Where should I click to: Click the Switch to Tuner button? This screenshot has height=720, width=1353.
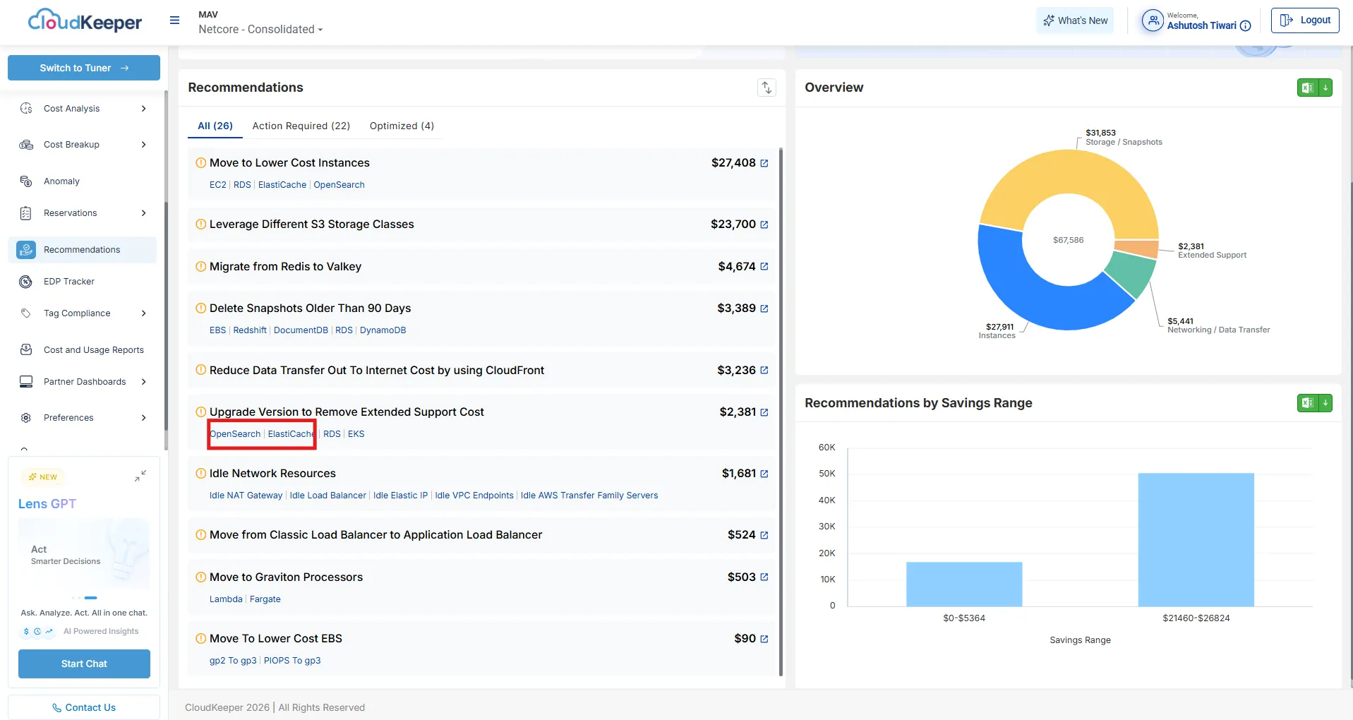(84, 68)
